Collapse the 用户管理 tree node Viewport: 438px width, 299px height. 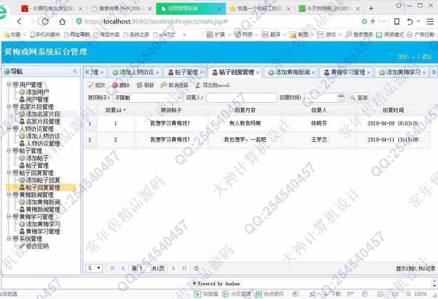click(x=9, y=85)
